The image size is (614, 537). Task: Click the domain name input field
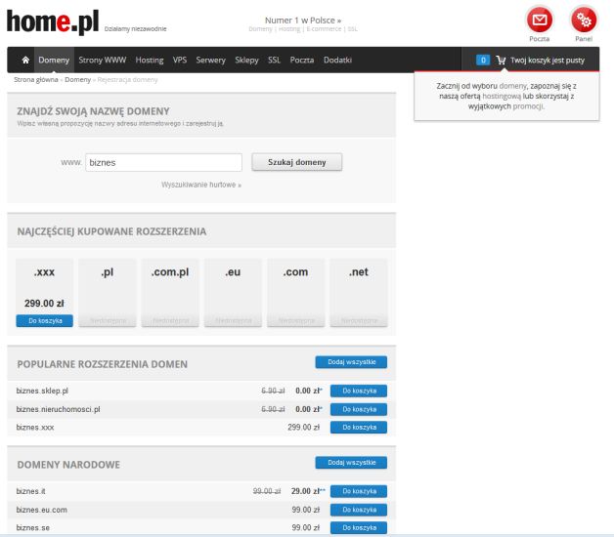163,162
